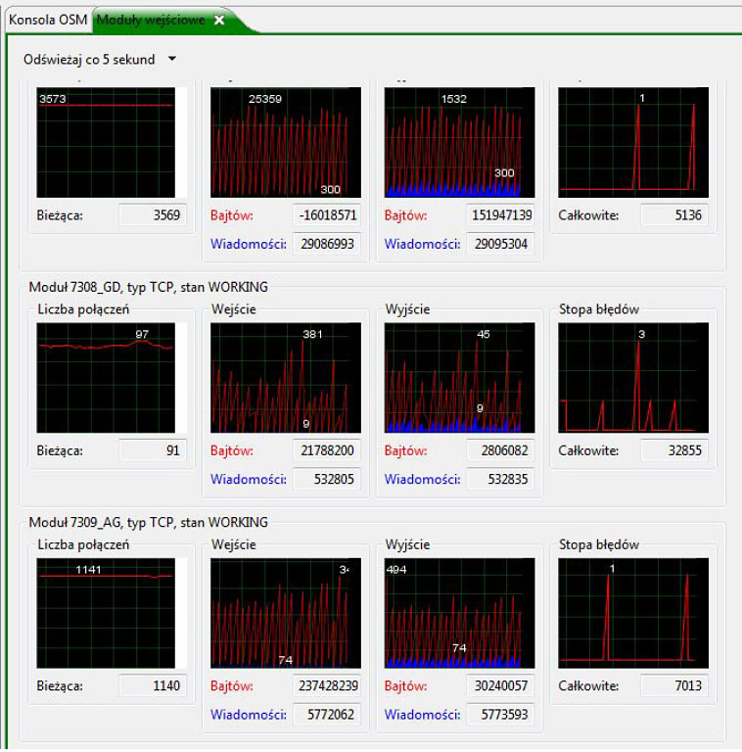742x752 pixels.
Task: Click the 'Odświeżaj co 5 sekund' label
Action: (89, 60)
